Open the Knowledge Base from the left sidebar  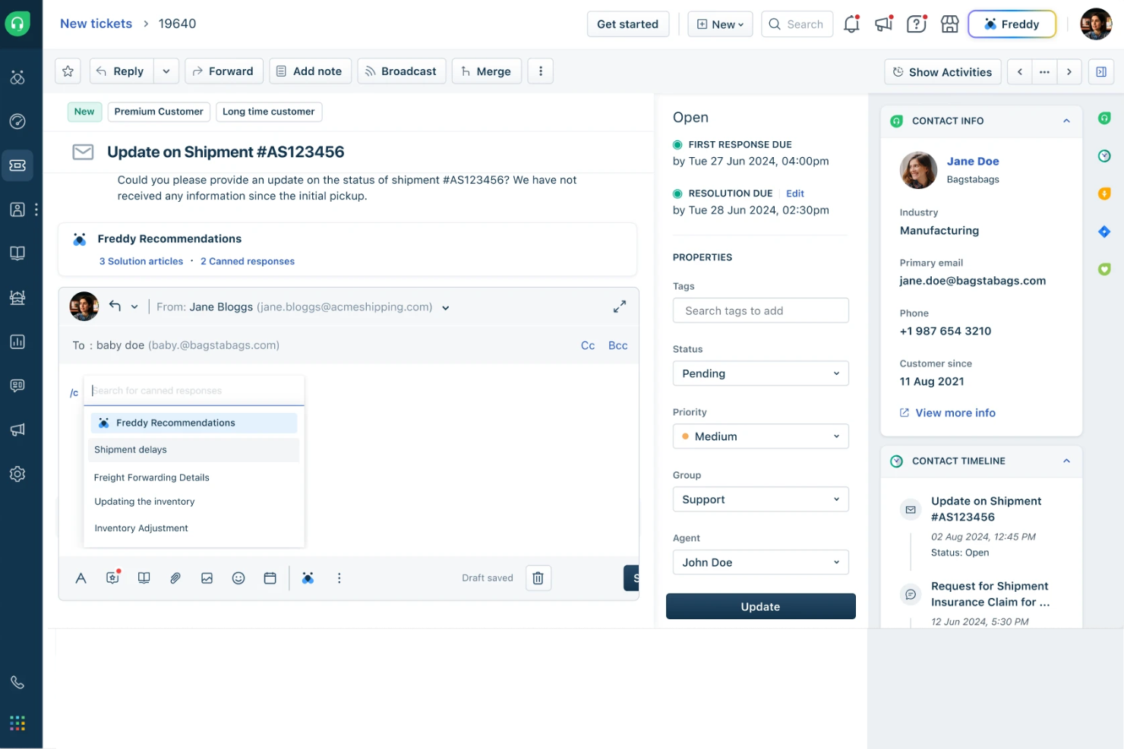click(x=17, y=253)
